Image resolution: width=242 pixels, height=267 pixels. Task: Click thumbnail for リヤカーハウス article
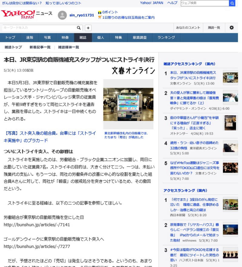click(x=231, y=229)
